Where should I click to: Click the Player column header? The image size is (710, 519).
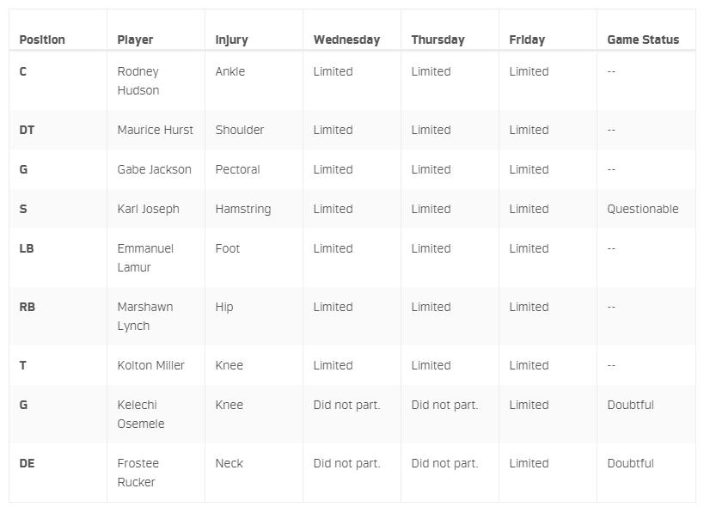(x=135, y=40)
